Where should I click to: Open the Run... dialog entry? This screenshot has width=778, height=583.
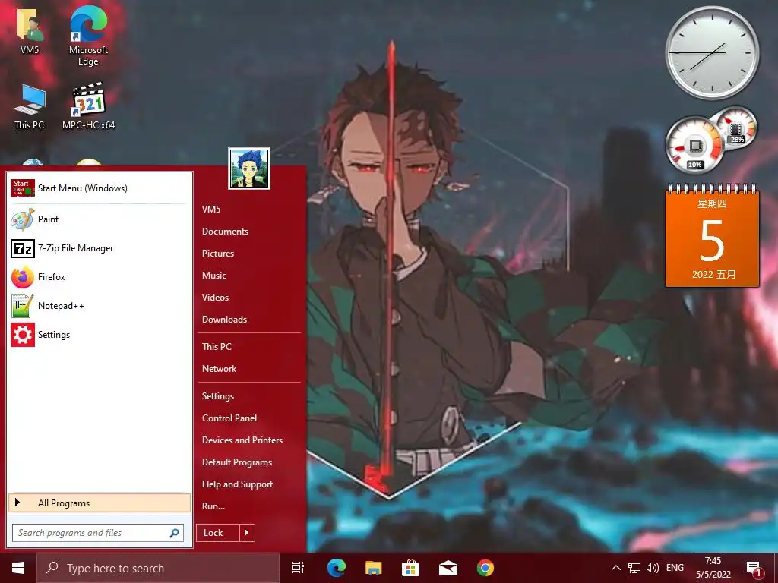(x=213, y=506)
